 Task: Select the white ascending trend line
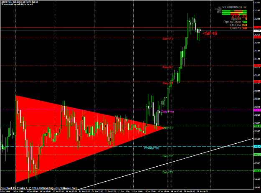click(167, 163)
